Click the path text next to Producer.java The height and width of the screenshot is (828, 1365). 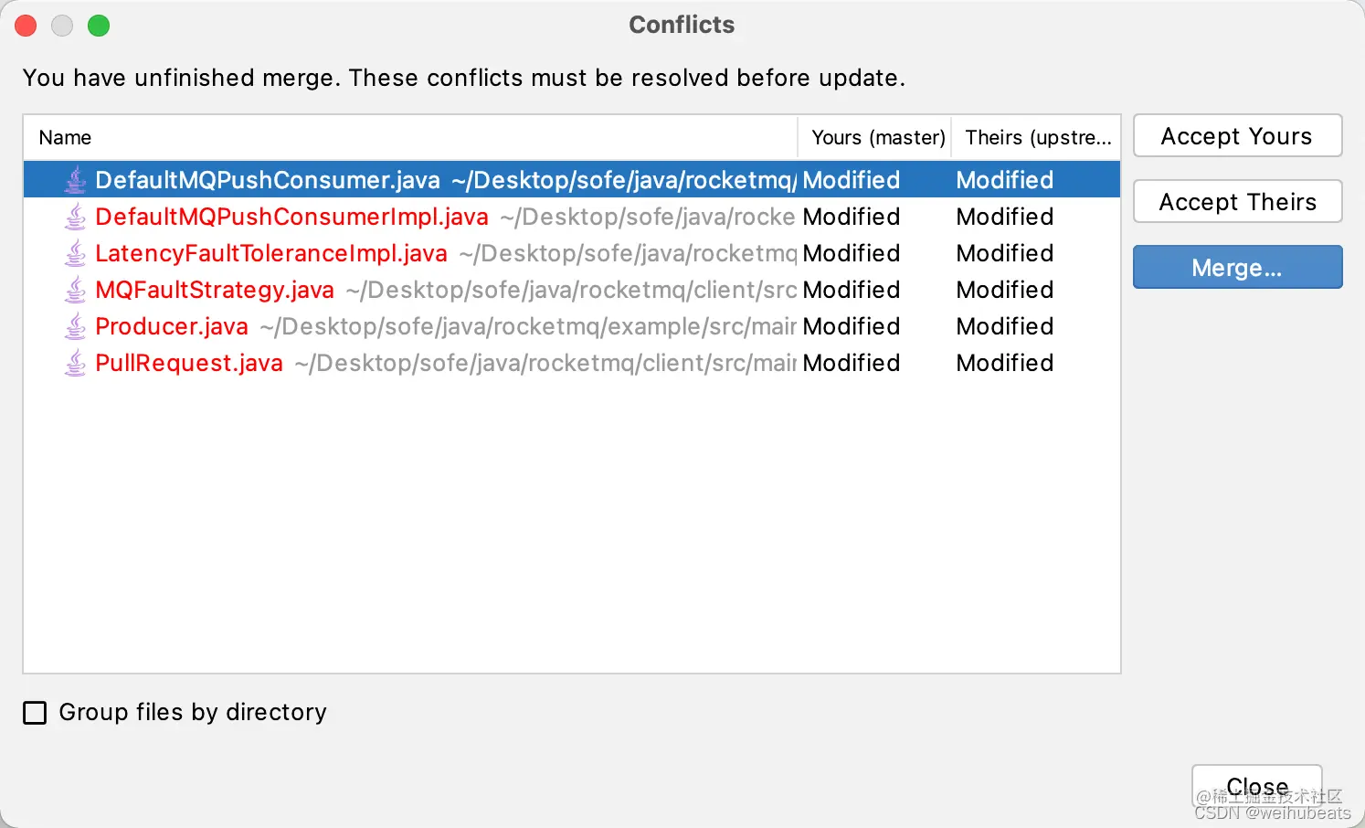528,326
